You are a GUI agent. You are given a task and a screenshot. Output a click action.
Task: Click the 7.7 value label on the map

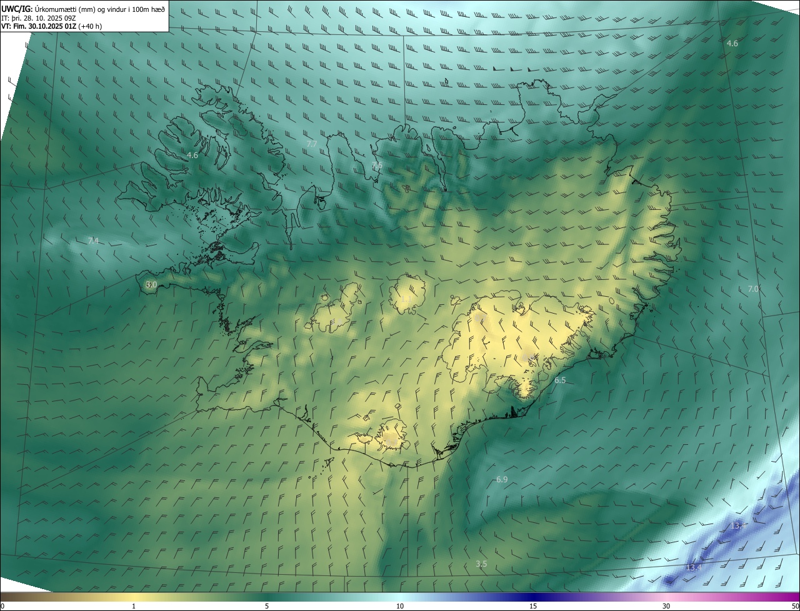(x=312, y=144)
